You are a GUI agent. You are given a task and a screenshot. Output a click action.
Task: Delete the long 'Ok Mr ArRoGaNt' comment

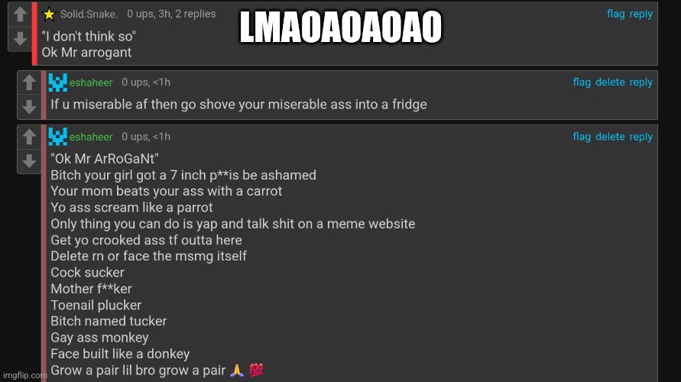(x=610, y=136)
